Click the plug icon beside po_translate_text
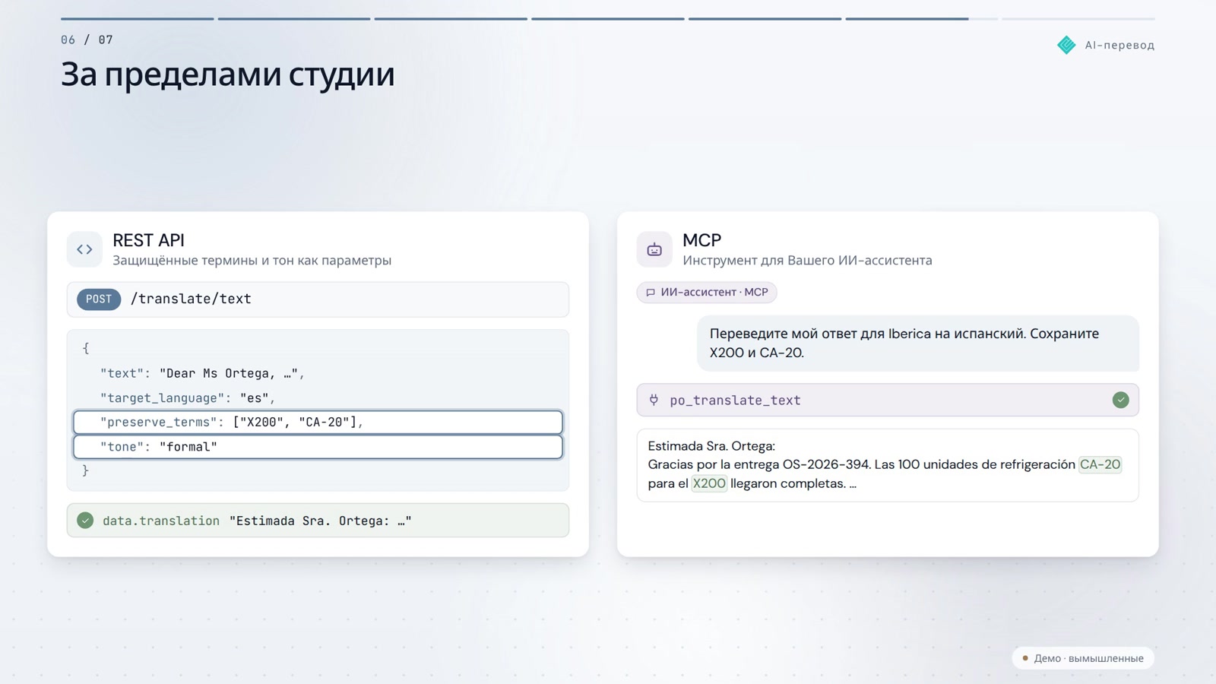 [x=654, y=400]
